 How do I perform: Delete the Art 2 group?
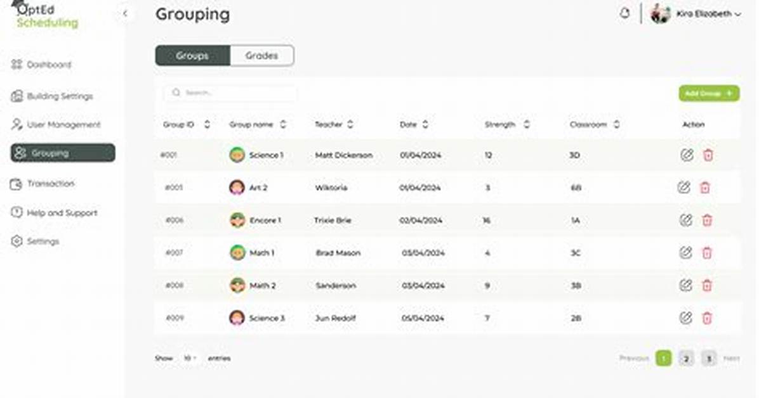tap(705, 187)
